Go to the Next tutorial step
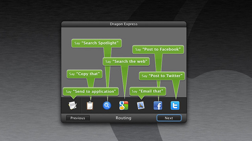 click(169, 118)
